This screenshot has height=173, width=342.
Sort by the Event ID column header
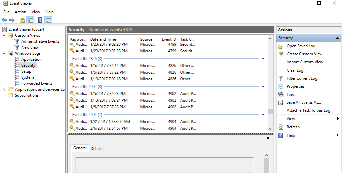[169, 39]
